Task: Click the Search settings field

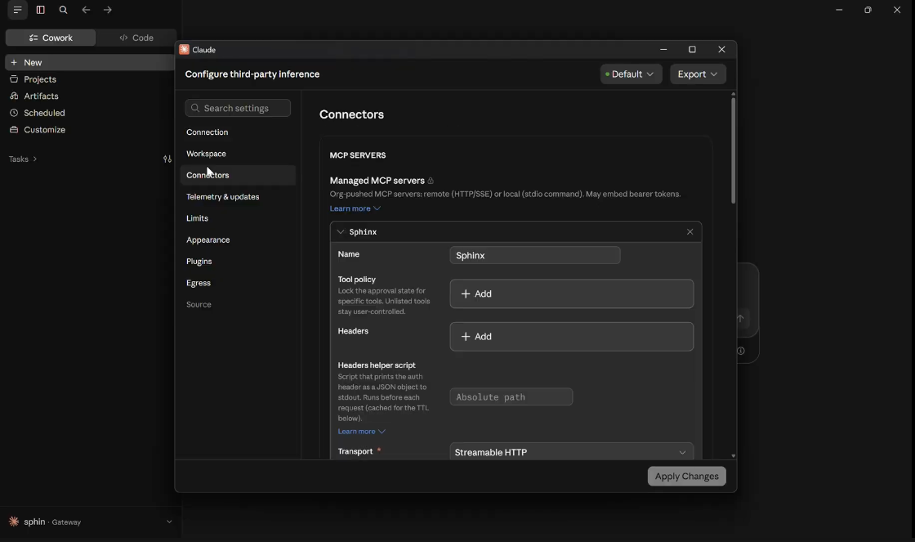Action: (238, 108)
